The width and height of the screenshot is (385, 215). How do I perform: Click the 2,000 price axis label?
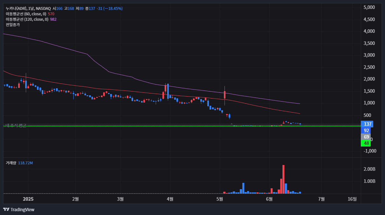[x=369, y=79]
